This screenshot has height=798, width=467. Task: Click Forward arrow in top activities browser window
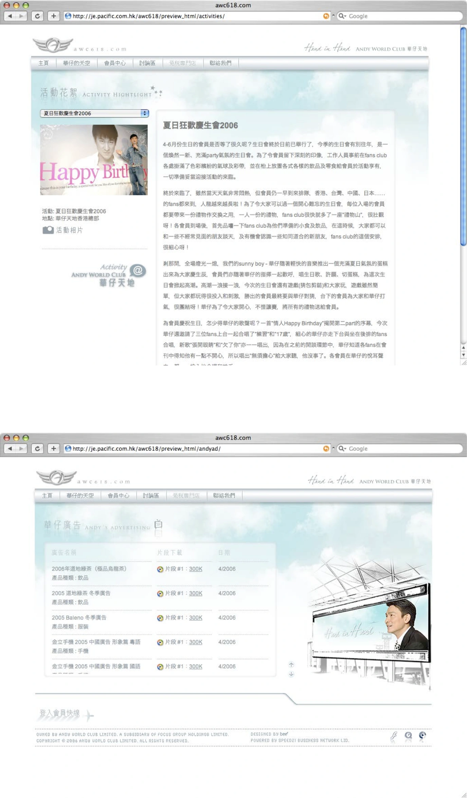click(x=21, y=16)
